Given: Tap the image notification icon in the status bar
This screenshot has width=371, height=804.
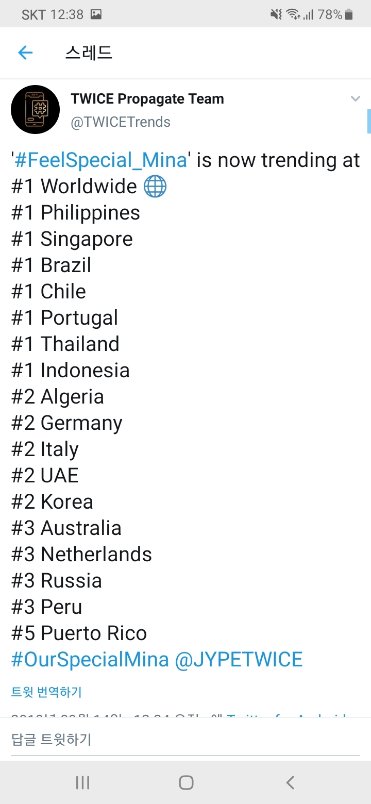Looking at the screenshot, I should [x=96, y=14].
